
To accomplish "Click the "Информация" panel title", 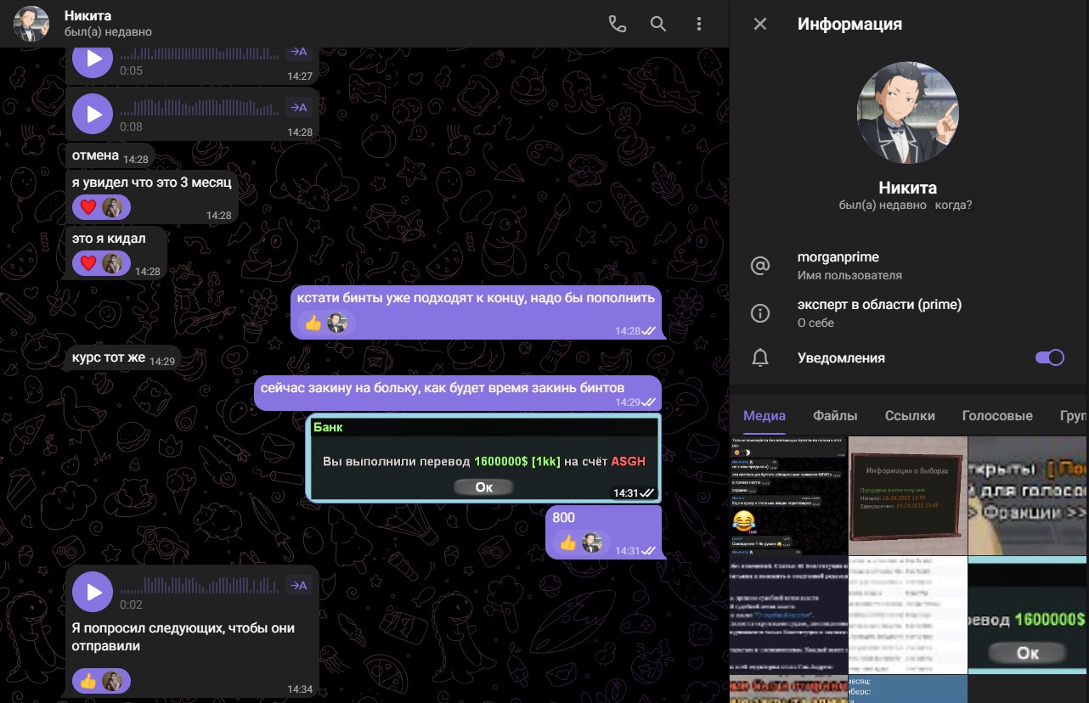I will pos(849,25).
